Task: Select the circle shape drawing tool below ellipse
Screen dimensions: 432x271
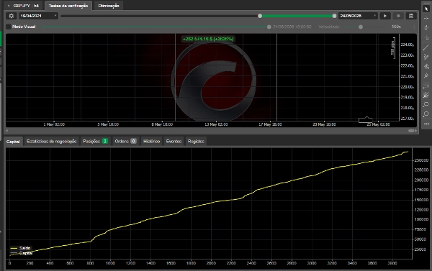Action: click(x=426, y=114)
